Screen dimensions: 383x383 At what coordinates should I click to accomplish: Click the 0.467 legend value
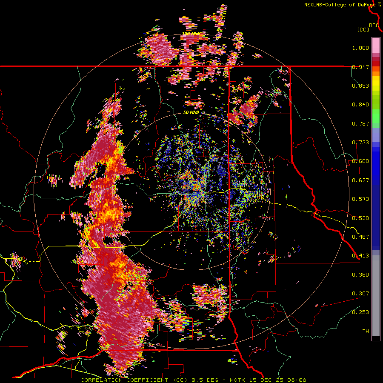360,237
